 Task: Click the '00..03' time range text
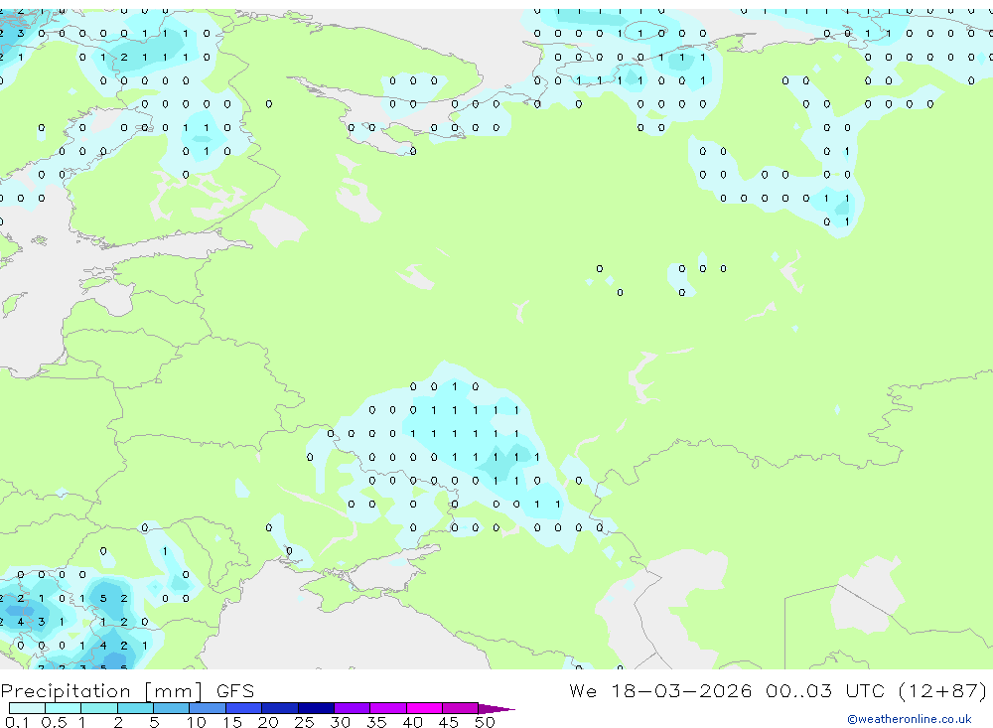pos(798,690)
